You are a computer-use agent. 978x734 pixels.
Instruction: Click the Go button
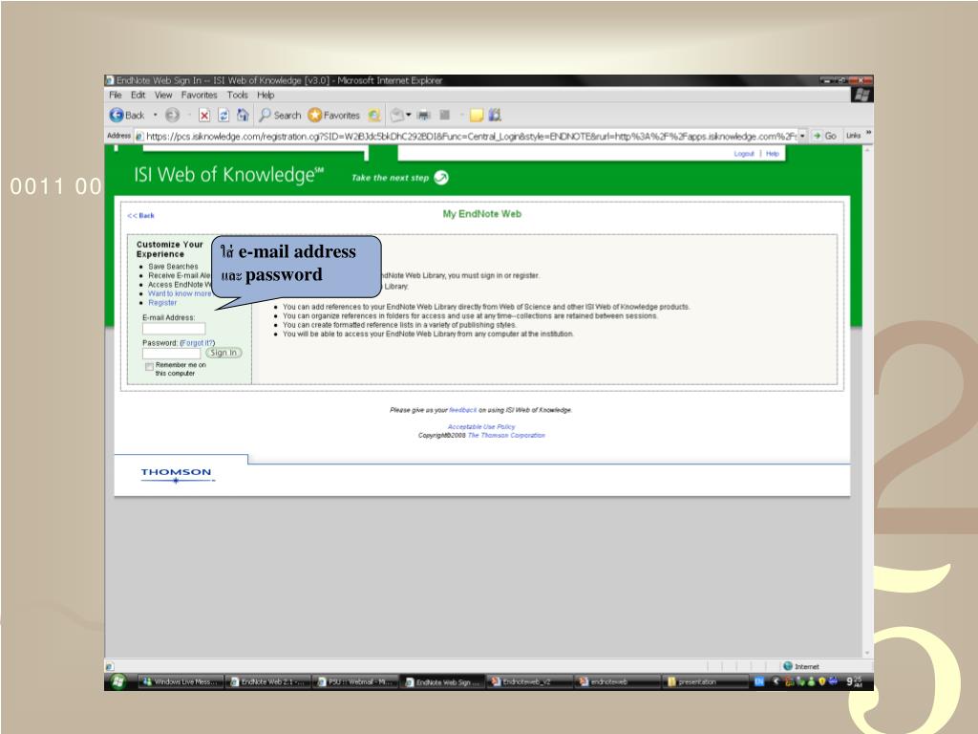(x=824, y=136)
